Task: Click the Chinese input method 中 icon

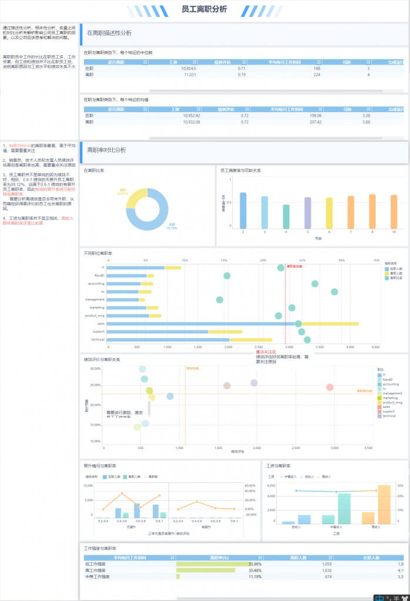Action: 379,597
